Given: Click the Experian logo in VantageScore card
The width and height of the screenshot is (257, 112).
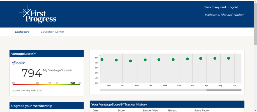Looking at the screenshot, I should (19, 63).
